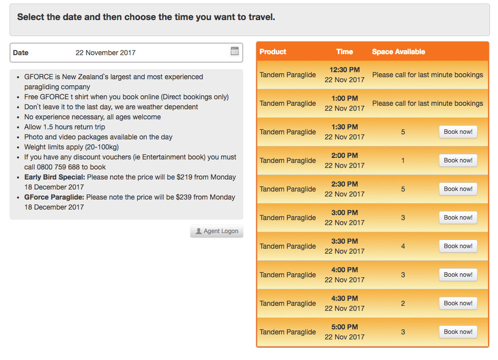Image resolution: width=498 pixels, height=360 pixels.
Task: Book the 3:30 PM Tandem Paraglide
Action: [458, 246]
